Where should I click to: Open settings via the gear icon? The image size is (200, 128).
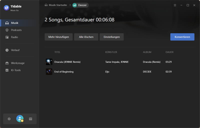pyautogui.click(x=9, y=119)
